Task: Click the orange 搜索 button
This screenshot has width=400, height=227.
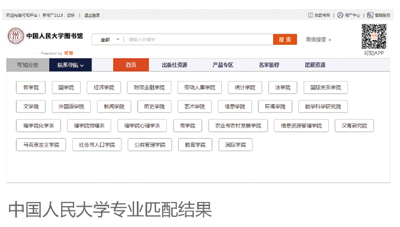Action: tap(285, 39)
